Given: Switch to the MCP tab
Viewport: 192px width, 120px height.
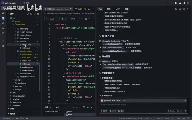Looking at the screenshot, I should [118, 9].
